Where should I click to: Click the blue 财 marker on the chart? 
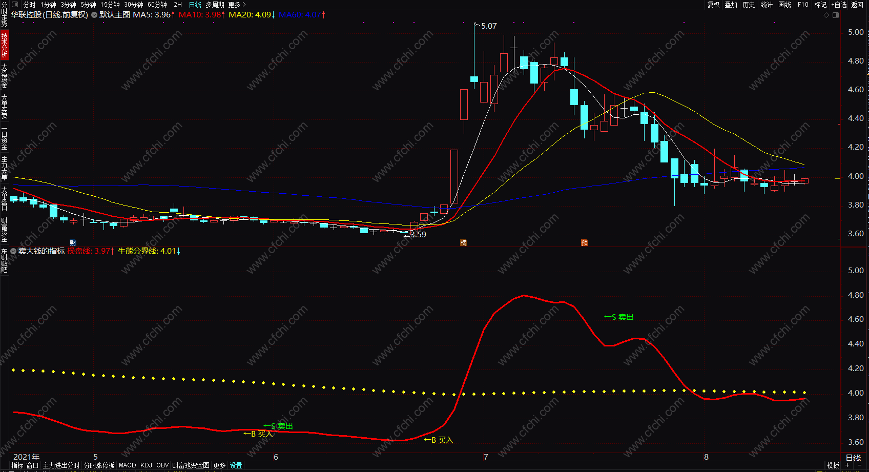(x=73, y=243)
